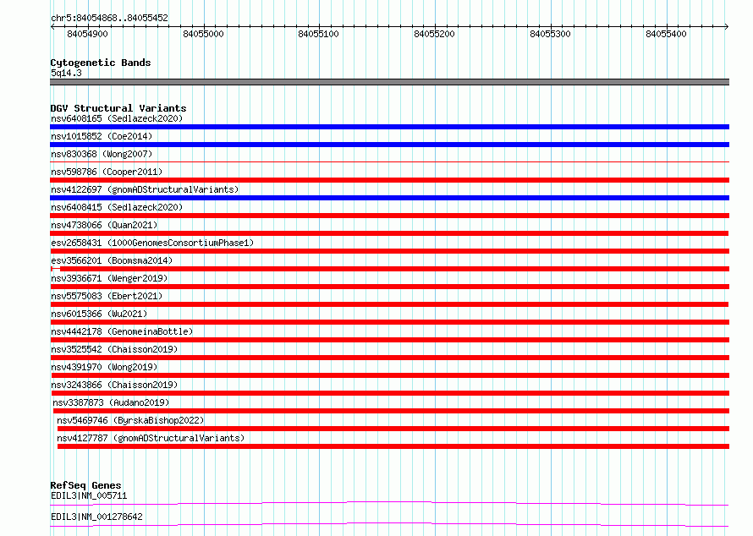Image resolution: width=753 pixels, height=536 pixels.
Task: Click red bar under nsv6408415 (Sedlazeck2020)
Action: pos(389,216)
